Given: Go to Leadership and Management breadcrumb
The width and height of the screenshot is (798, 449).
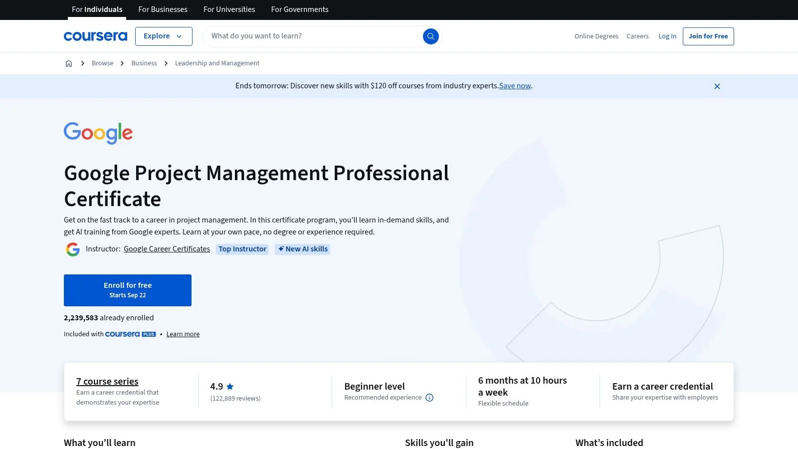Looking at the screenshot, I should click(x=217, y=63).
